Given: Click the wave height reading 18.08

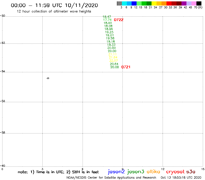Looking at the screenshot, I should tap(108, 26).
